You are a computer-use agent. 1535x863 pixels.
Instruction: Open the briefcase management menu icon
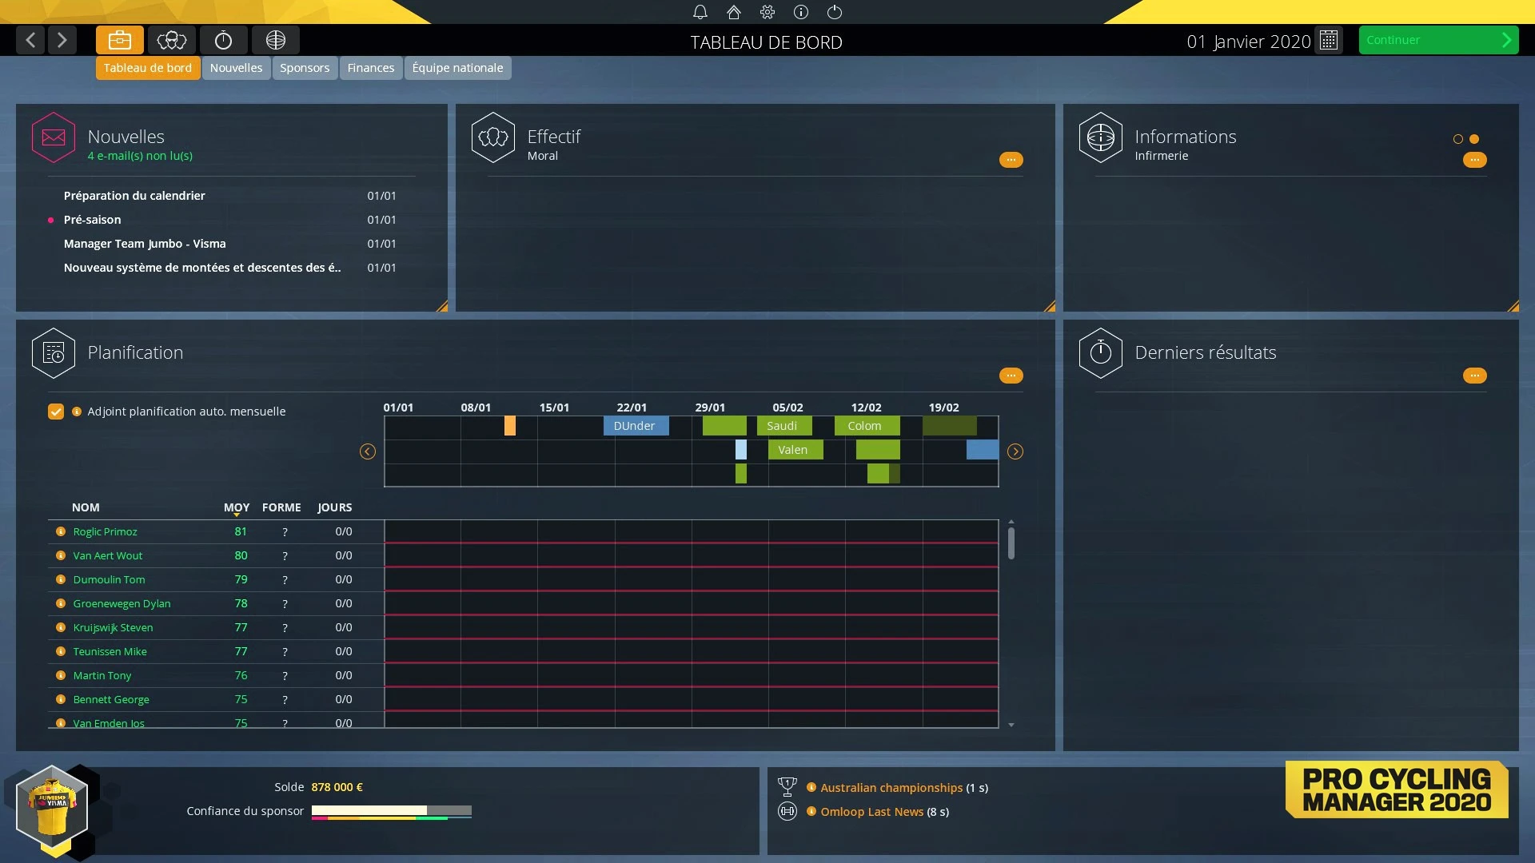(120, 40)
